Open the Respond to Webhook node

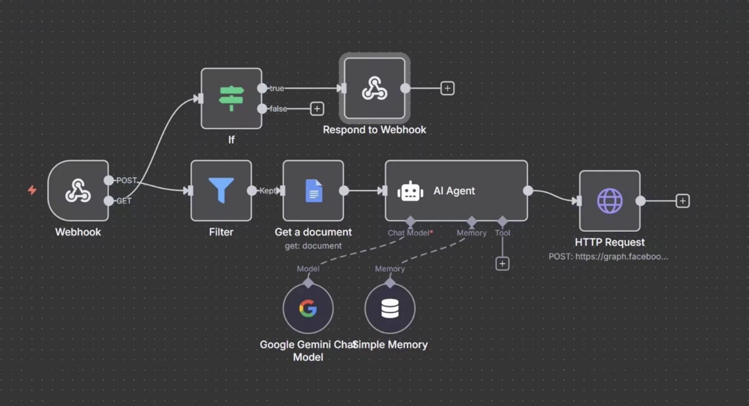point(374,89)
